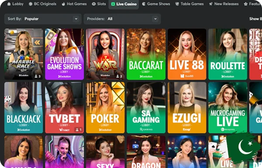Click the Slots eye icon
The width and height of the screenshot is (262, 168).
tap(94, 4)
